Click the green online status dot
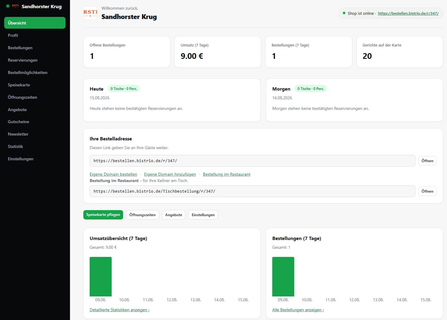Image resolution: width=447 pixels, height=320 pixels. coord(344,13)
